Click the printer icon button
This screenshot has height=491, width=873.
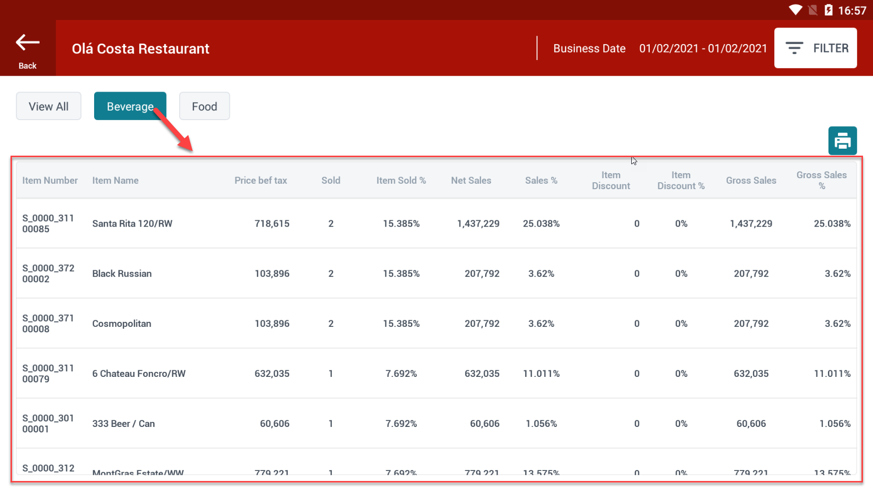click(842, 141)
